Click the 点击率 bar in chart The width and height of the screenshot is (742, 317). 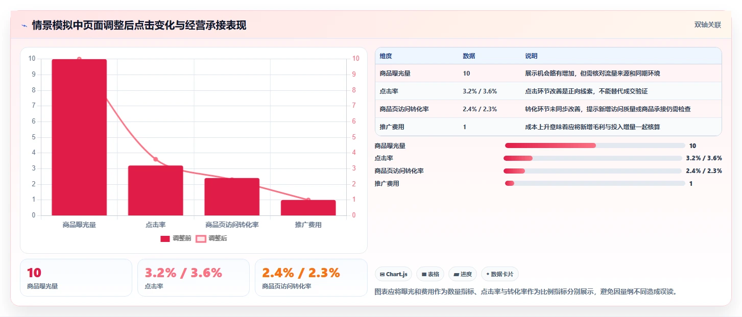click(156, 190)
